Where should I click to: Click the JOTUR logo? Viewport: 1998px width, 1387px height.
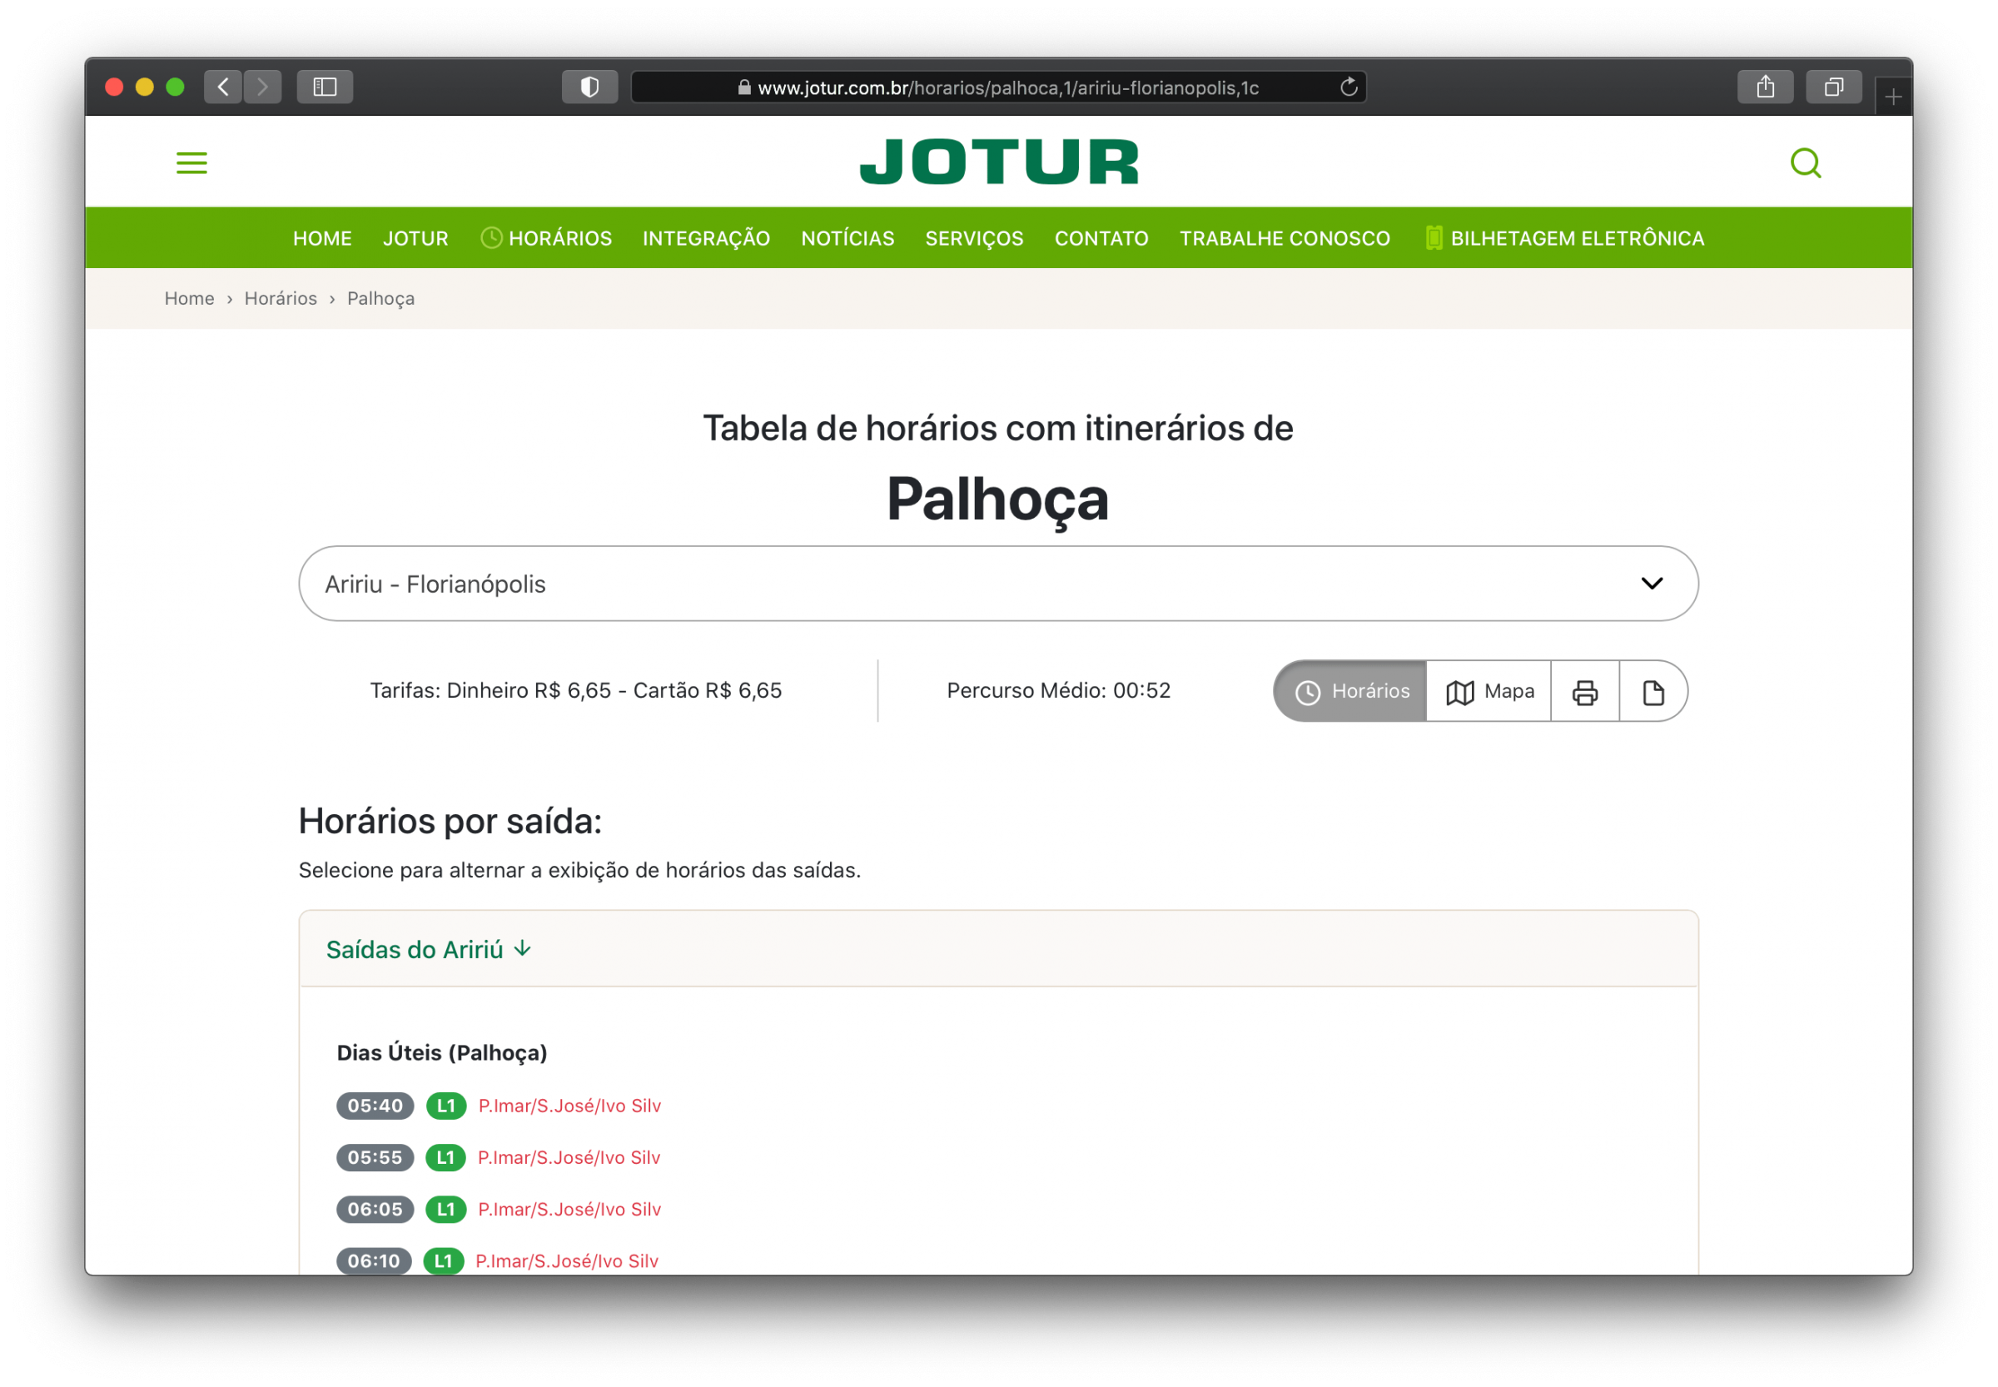998,162
